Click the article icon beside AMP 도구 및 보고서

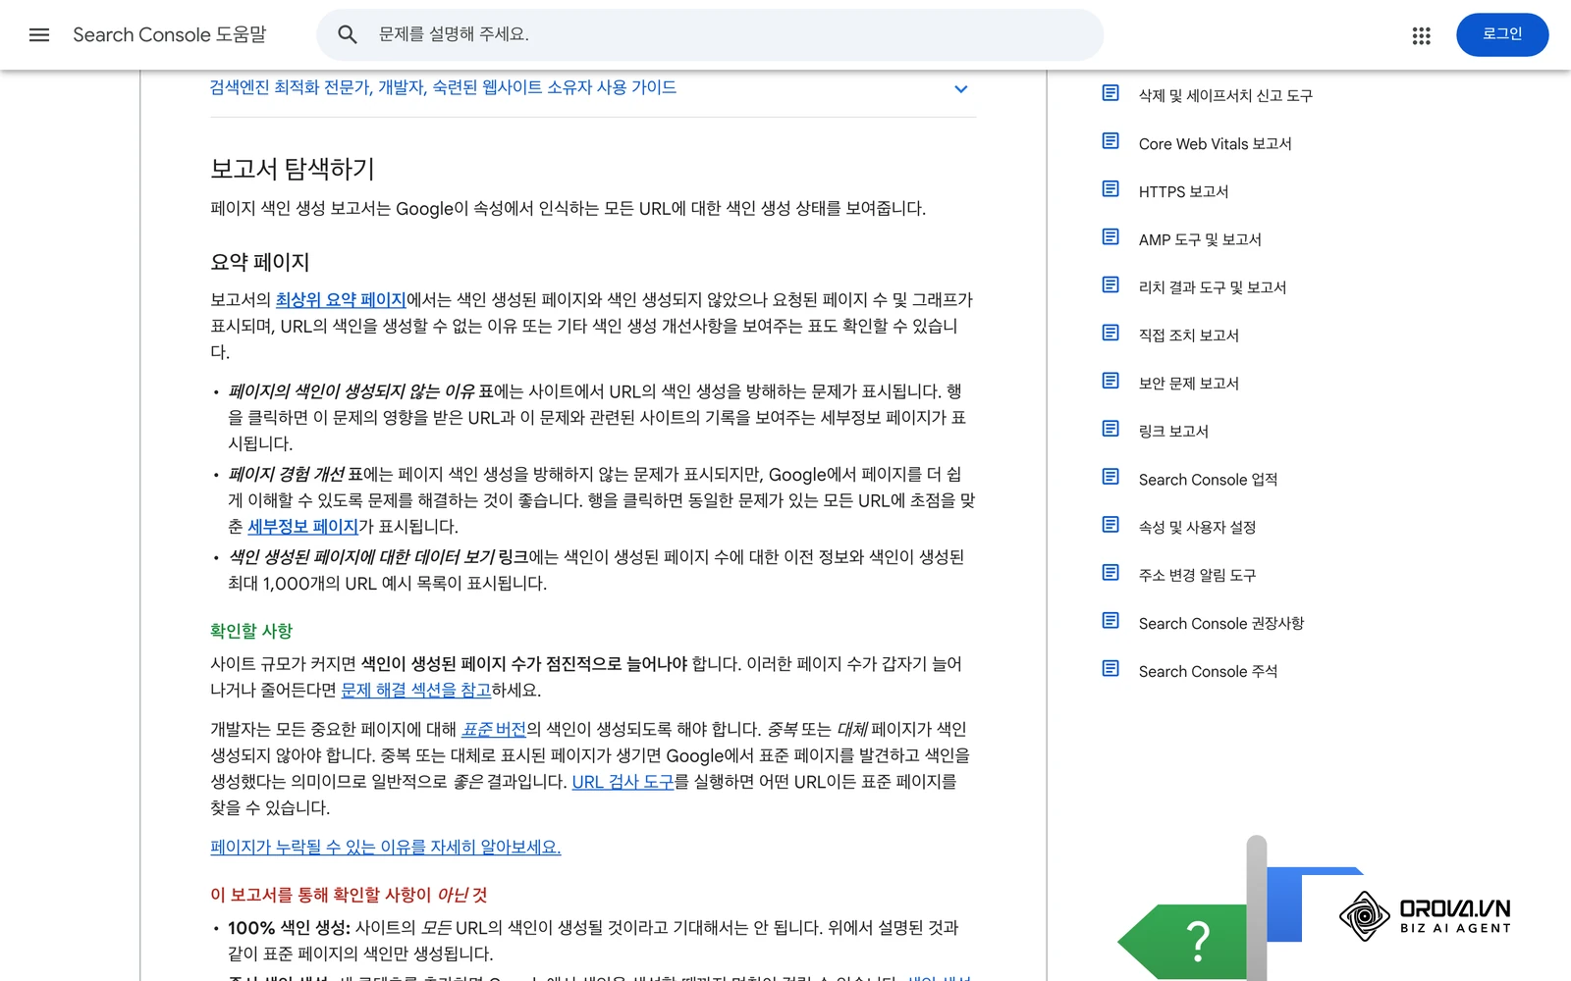1111,237
